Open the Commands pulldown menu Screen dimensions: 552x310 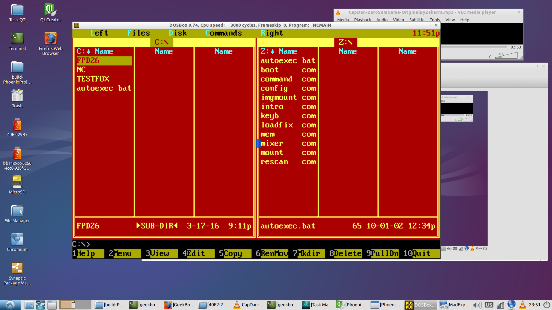(x=223, y=33)
